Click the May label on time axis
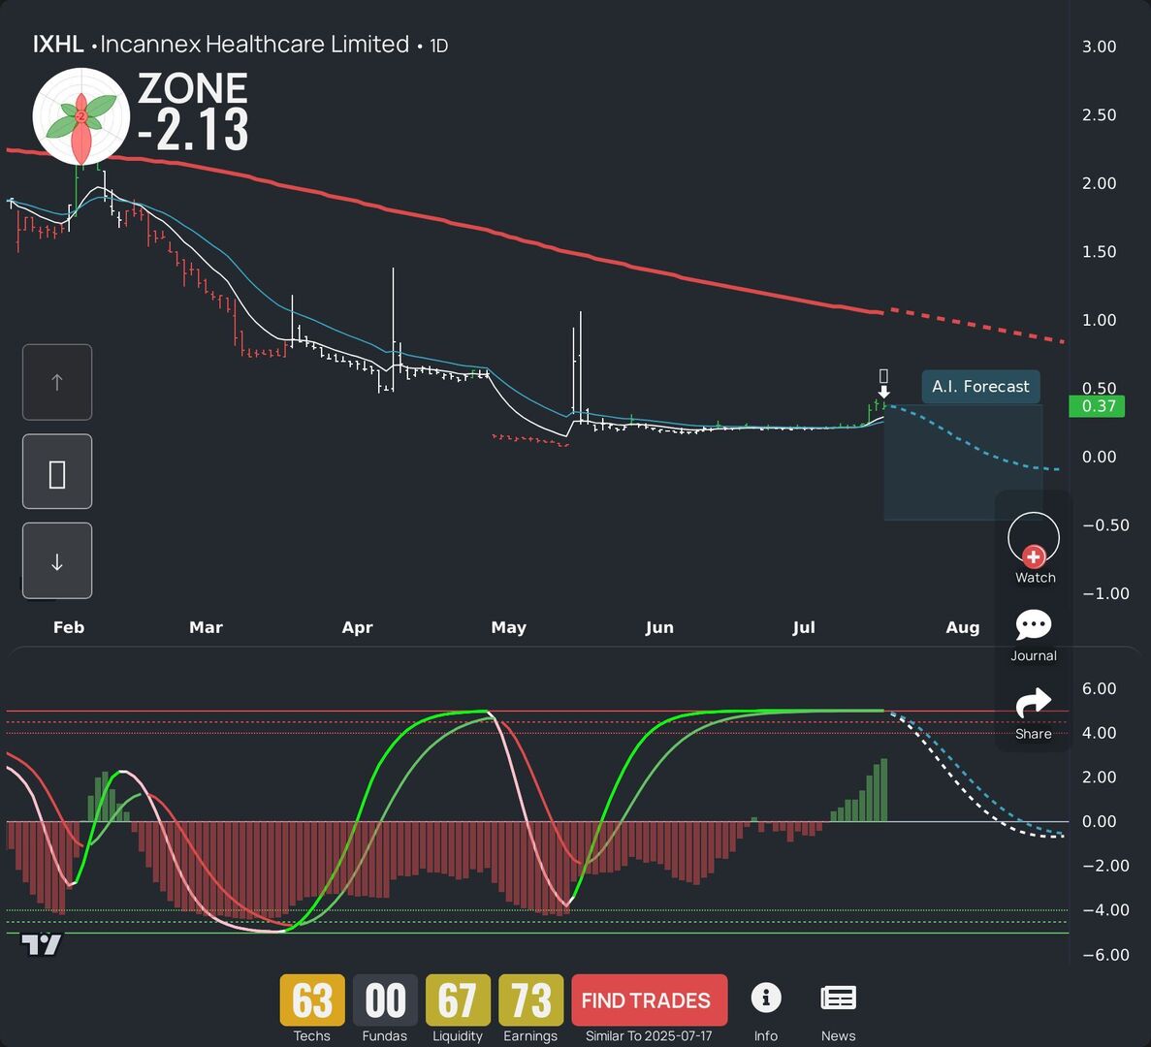 click(509, 627)
